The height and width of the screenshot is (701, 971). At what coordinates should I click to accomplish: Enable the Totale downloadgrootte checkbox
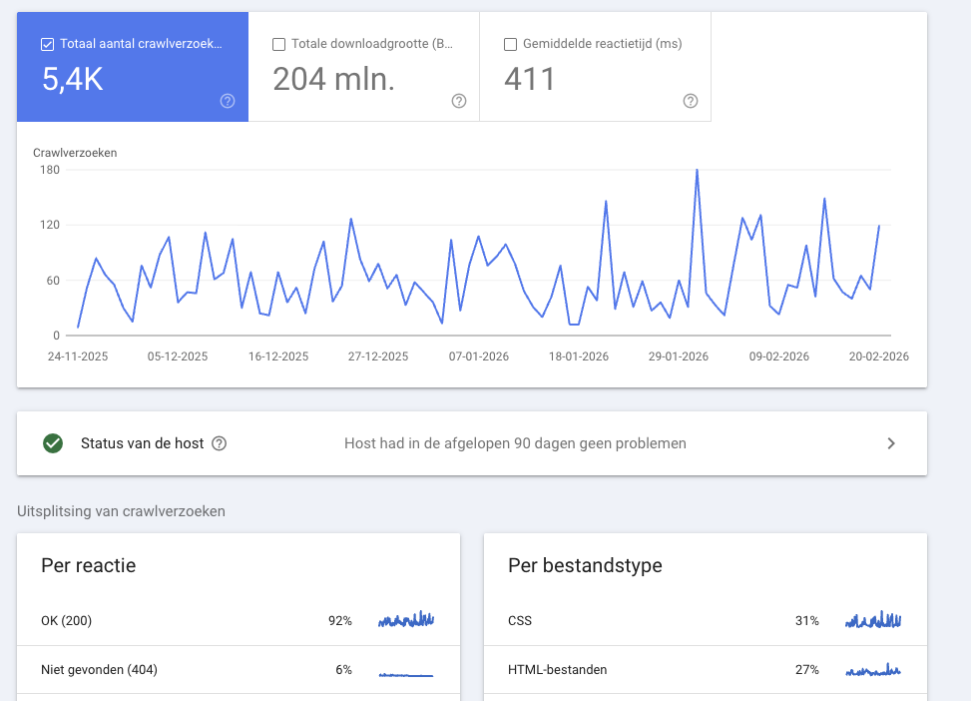click(278, 43)
